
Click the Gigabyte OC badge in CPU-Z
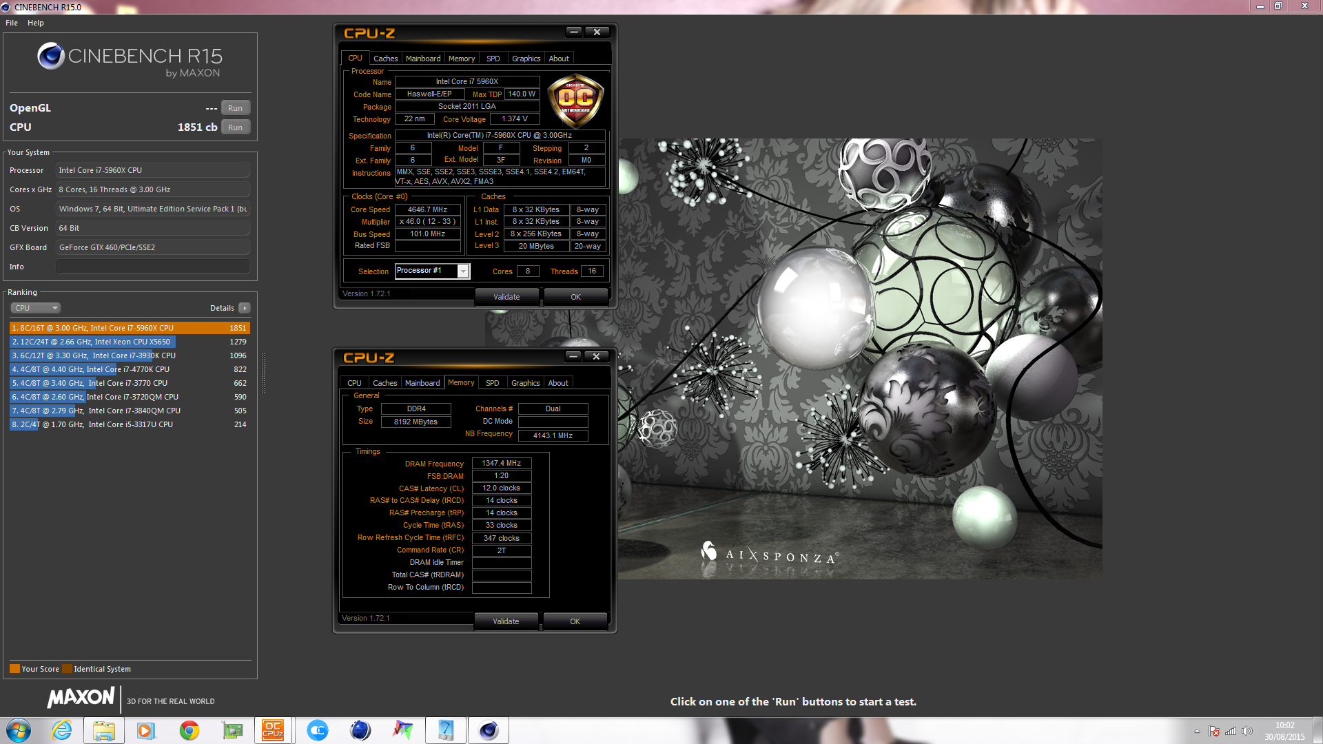coord(575,101)
